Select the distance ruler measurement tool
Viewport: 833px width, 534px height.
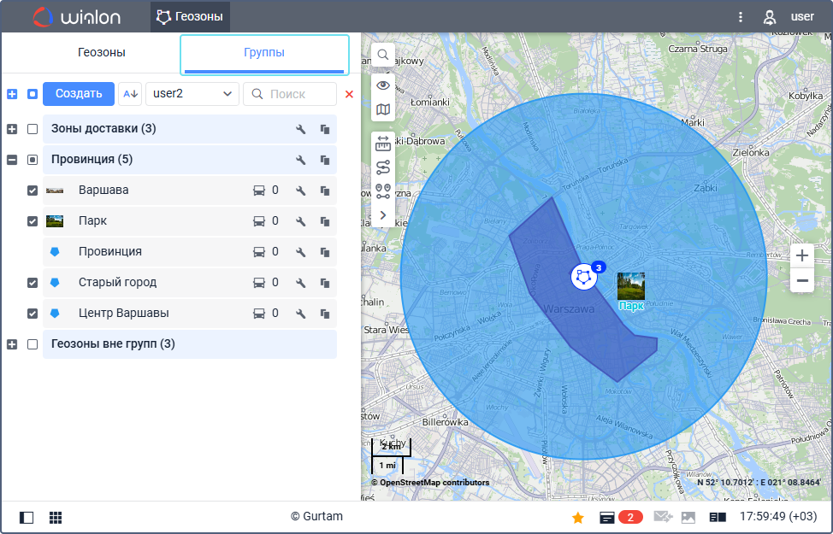(x=383, y=144)
